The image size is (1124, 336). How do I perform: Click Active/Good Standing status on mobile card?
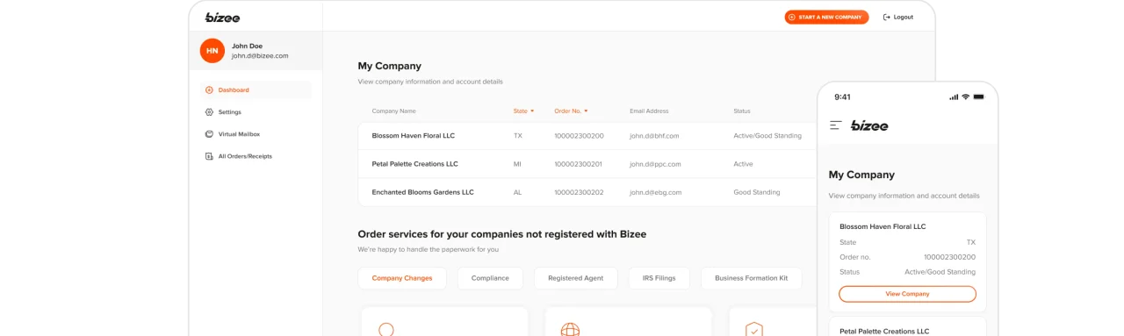pos(940,272)
